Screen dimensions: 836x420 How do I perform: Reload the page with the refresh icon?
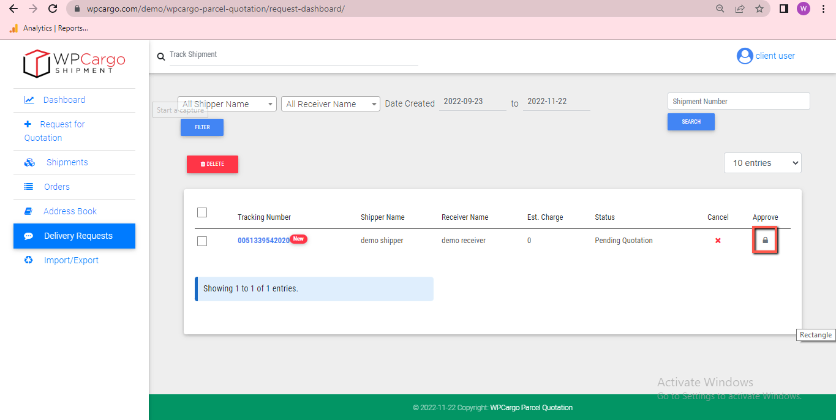coord(53,9)
